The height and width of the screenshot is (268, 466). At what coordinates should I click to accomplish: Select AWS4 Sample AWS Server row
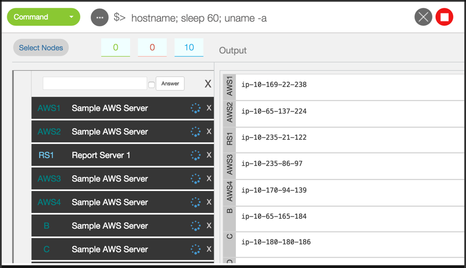[123, 202]
